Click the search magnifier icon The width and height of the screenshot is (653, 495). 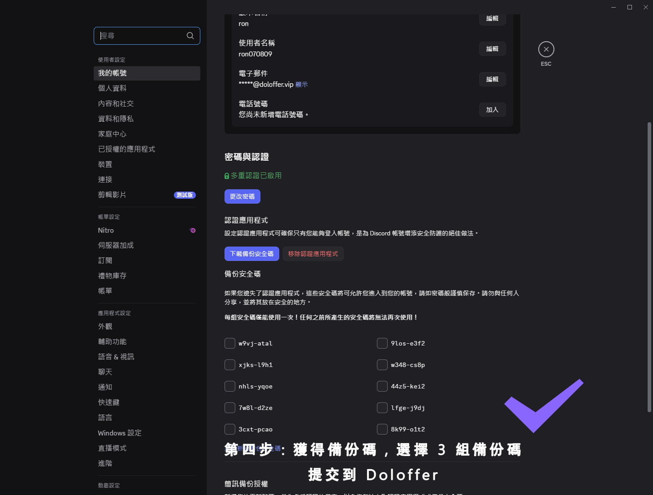[x=190, y=36]
